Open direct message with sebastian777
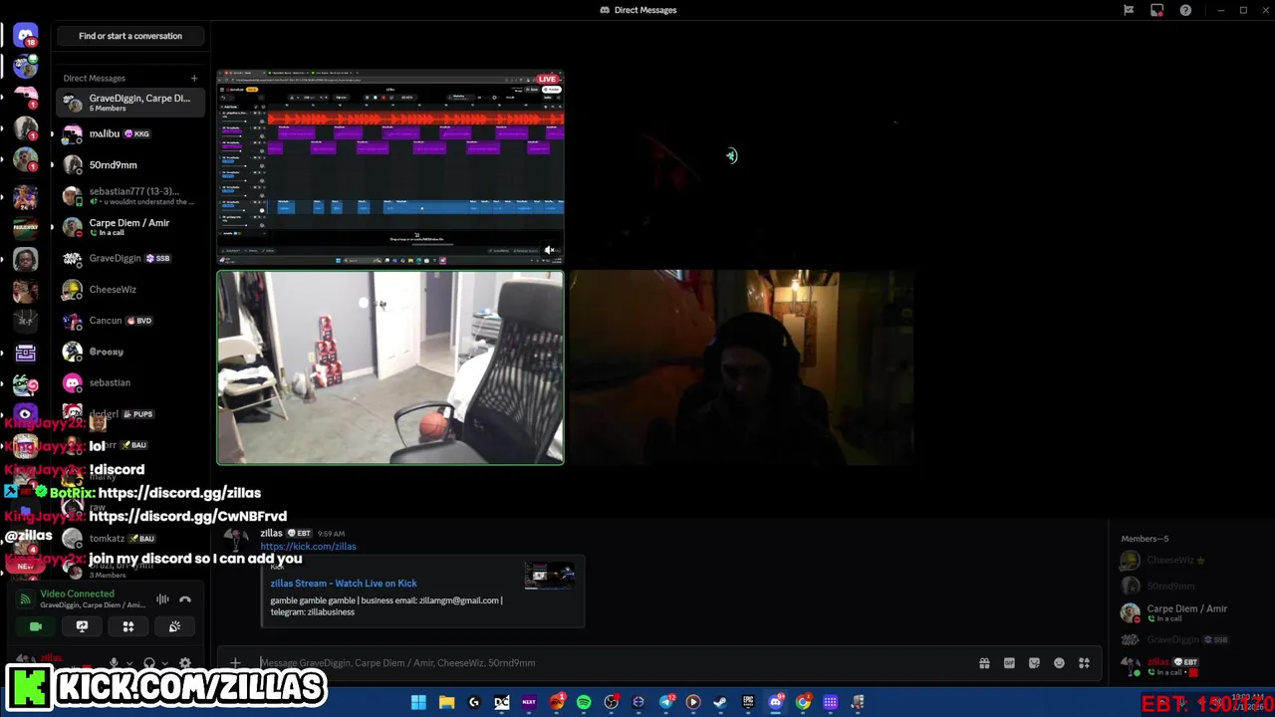Viewport: 1275px width, 717px height. pos(130,196)
